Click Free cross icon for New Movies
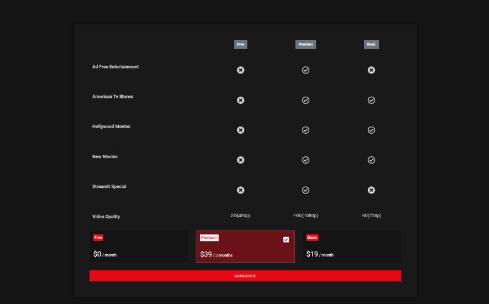This screenshot has height=304, width=489. click(241, 160)
